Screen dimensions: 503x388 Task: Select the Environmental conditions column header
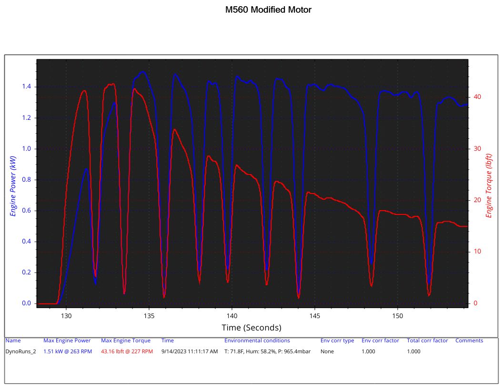tap(257, 340)
